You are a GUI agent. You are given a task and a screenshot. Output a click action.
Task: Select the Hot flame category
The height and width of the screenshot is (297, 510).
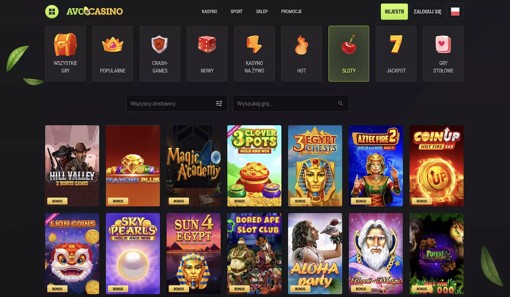[x=301, y=54]
